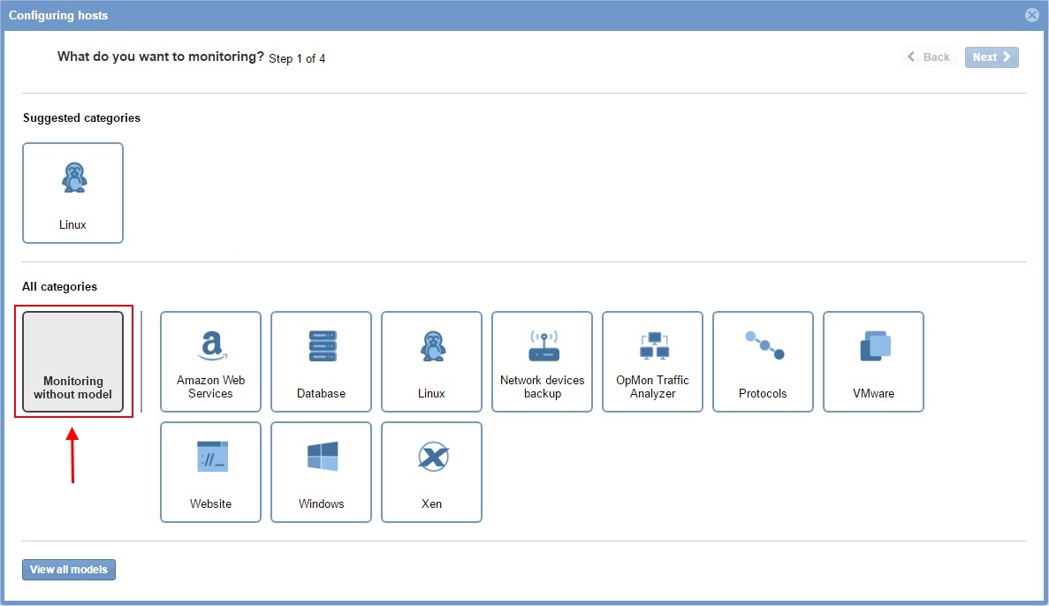Screen dimensions: 1049x606
Task: Close the Configuring hosts dialog
Action: pyautogui.click(x=1031, y=15)
